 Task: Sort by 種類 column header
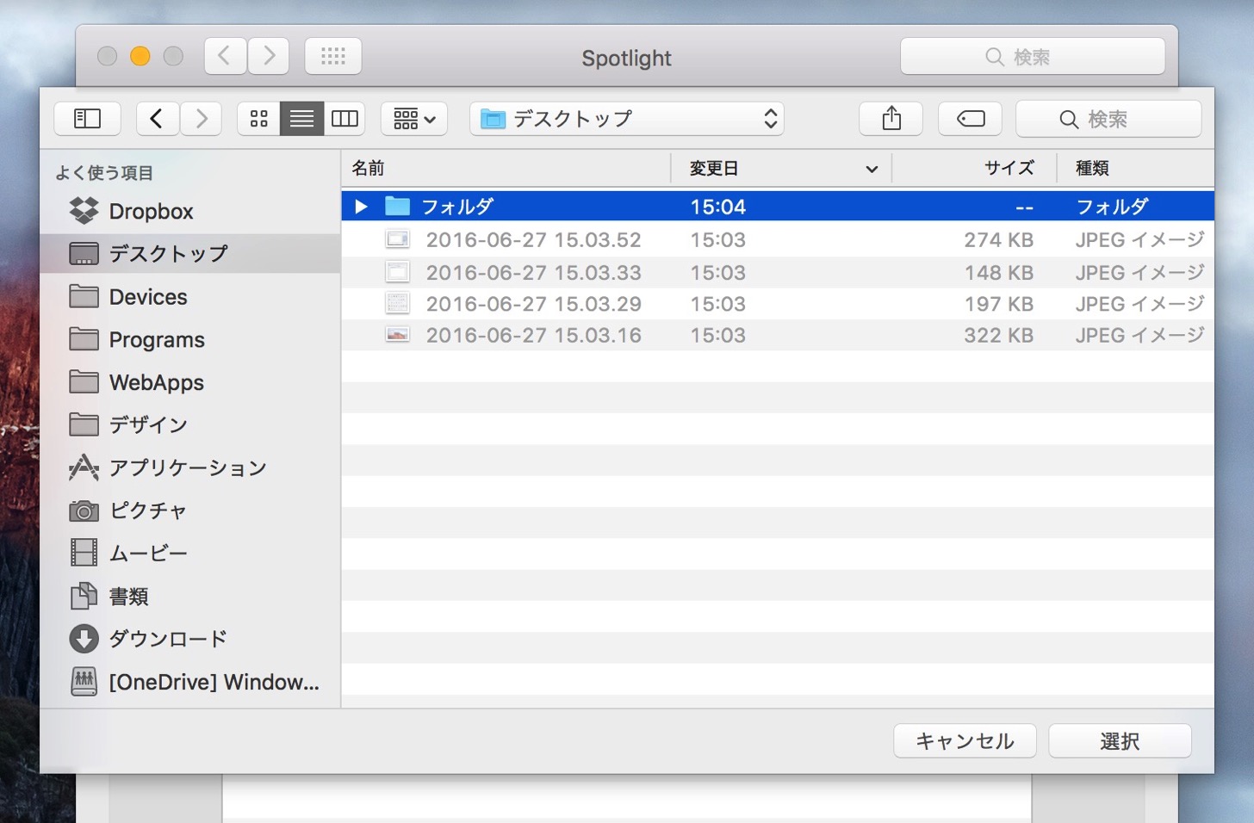click(1136, 168)
